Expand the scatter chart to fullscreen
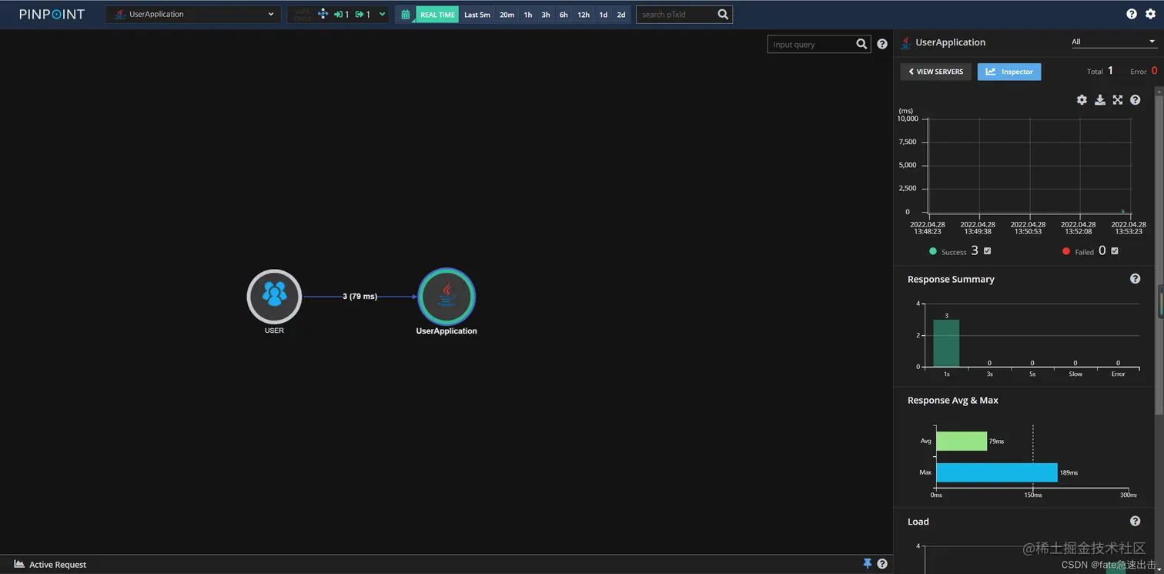The width and height of the screenshot is (1164, 574). click(x=1118, y=100)
